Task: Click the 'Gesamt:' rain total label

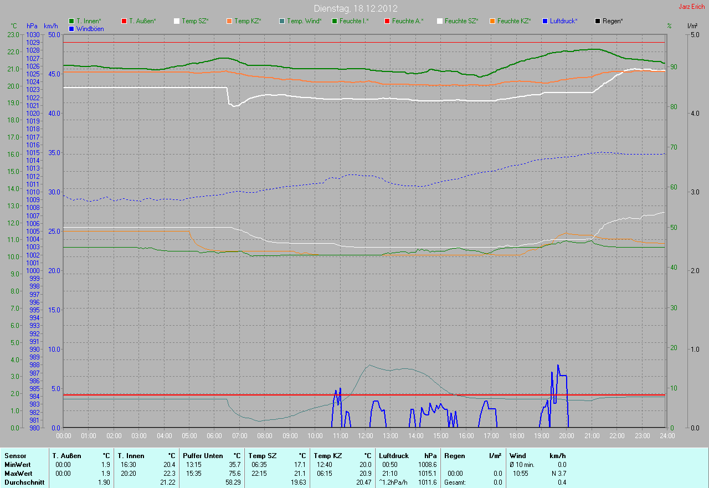Action: click(454, 482)
